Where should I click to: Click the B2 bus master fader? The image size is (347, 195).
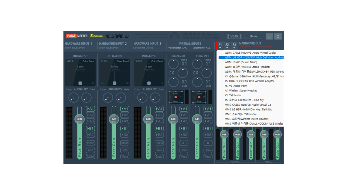pos(277,135)
